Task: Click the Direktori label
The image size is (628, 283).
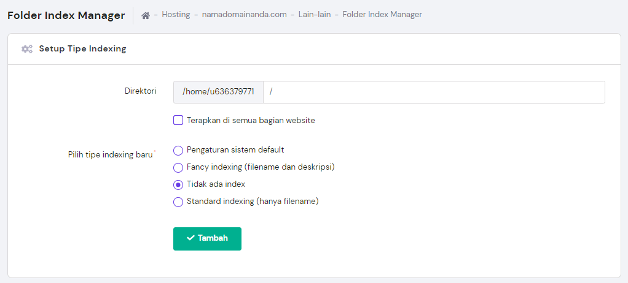Action: pos(140,91)
